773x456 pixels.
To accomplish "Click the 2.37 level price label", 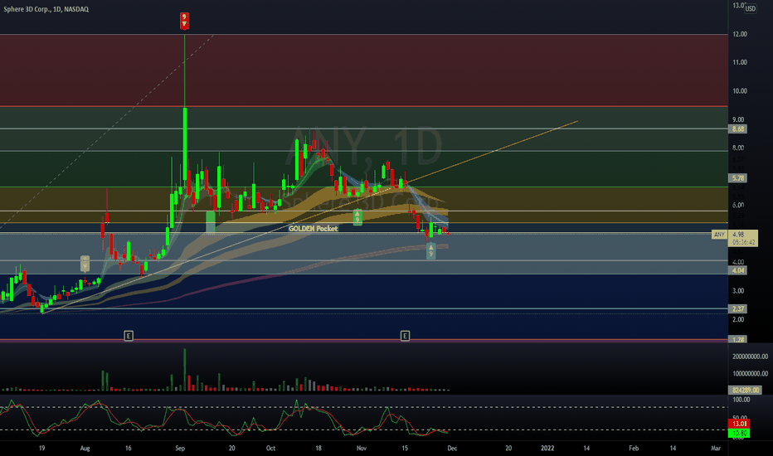I will [737, 309].
